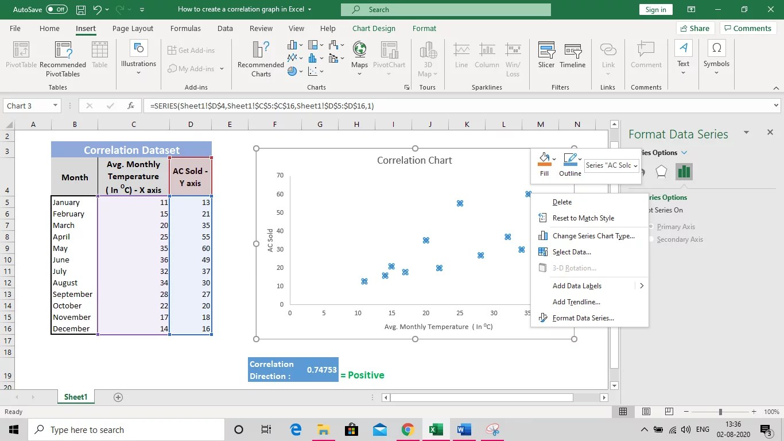This screenshot has width=784, height=441.
Task: Click the Save icon in title bar
Action: 81,10
